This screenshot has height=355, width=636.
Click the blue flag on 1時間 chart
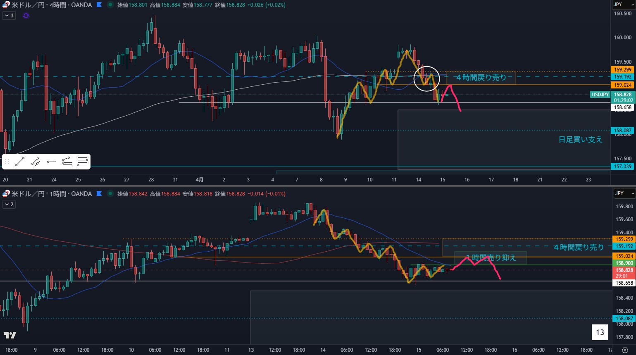[x=99, y=193]
